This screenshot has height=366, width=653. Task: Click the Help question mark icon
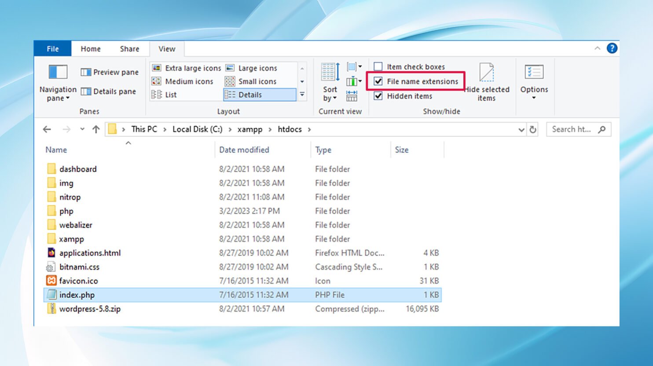pyautogui.click(x=612, y=48)
